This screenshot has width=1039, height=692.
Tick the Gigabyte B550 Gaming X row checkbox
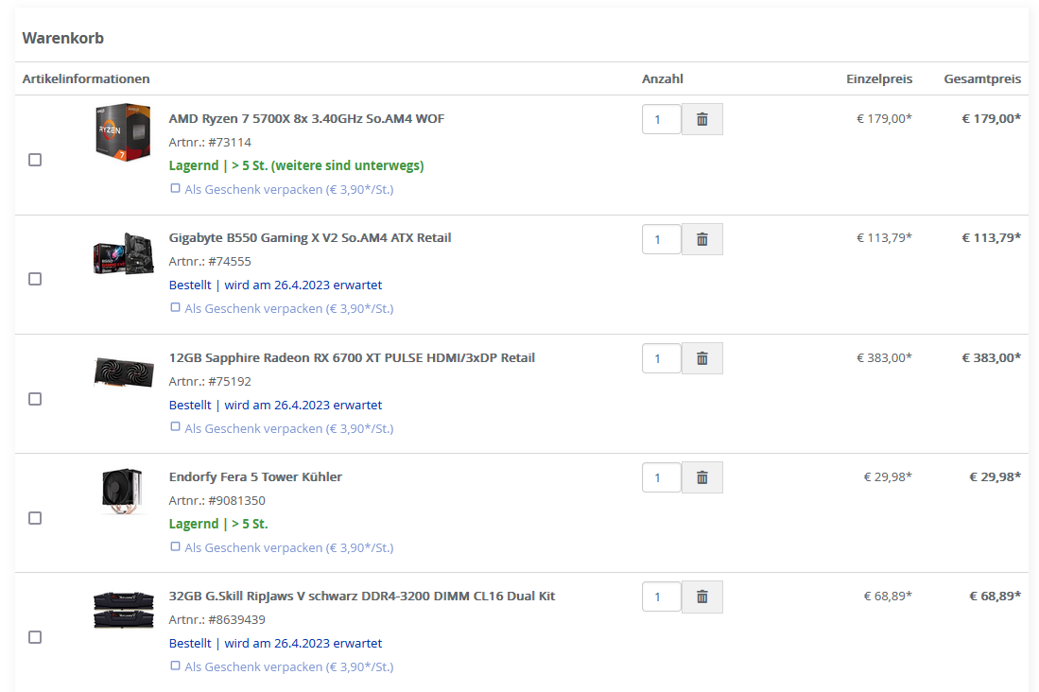point(35,279)
